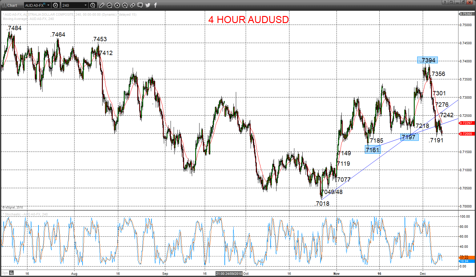Click the Dec label on time axis
This screenshot has height=277, width=476.
pos(423,274)
